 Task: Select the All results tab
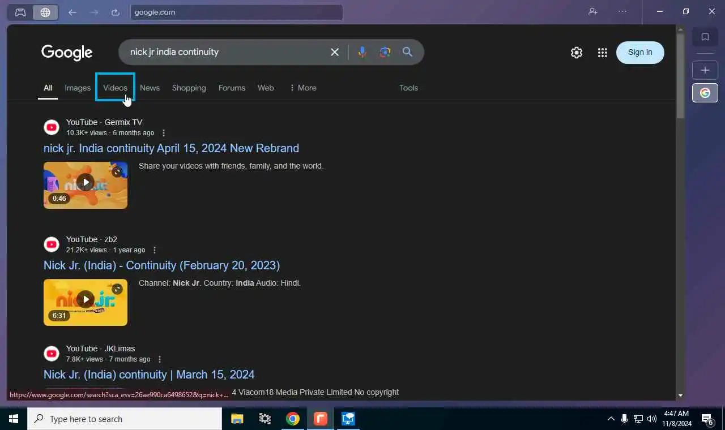coord(48,88)
